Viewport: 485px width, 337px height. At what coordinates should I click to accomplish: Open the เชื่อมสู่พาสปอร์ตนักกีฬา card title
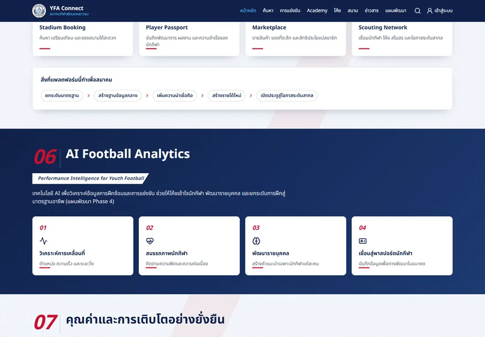(x=385, y=253)
